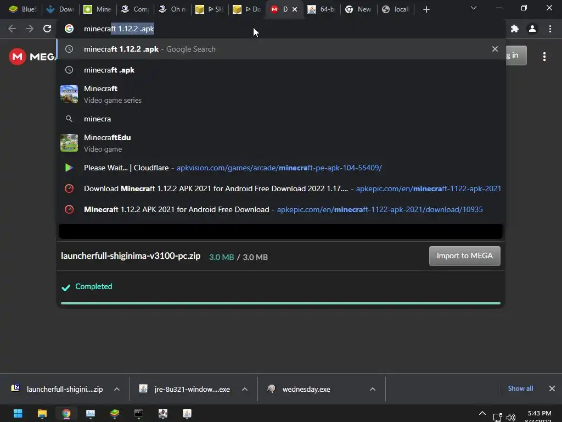Close the downloads bar
Screen dimensions: 562x422
(552, 388)
